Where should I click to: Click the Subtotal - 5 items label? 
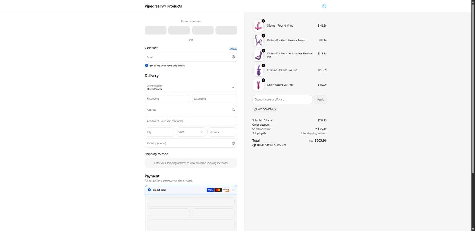(262, 120)
